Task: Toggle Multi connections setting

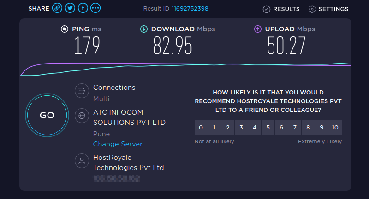Action: [101, 99]
